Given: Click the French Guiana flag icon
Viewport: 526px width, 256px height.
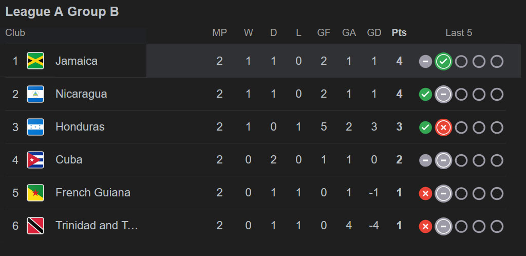Looking at the screenshot, I should click(35, 193).
